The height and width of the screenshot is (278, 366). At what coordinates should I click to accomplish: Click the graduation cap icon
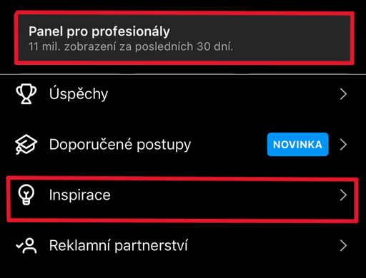click(x=26, y=144)
